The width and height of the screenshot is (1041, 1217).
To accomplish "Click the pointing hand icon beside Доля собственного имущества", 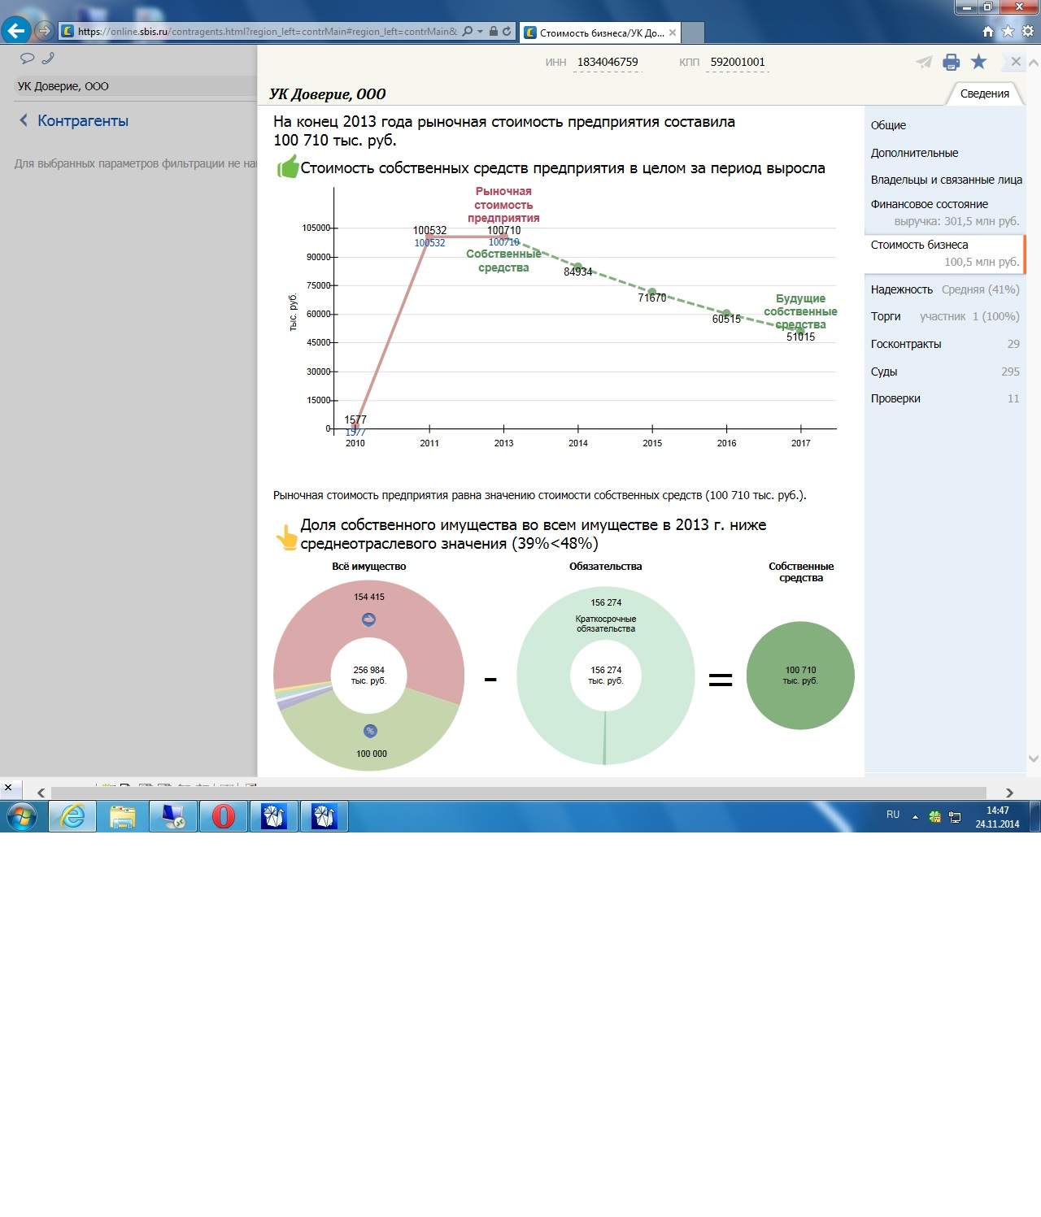I will [x=286, y=537].
